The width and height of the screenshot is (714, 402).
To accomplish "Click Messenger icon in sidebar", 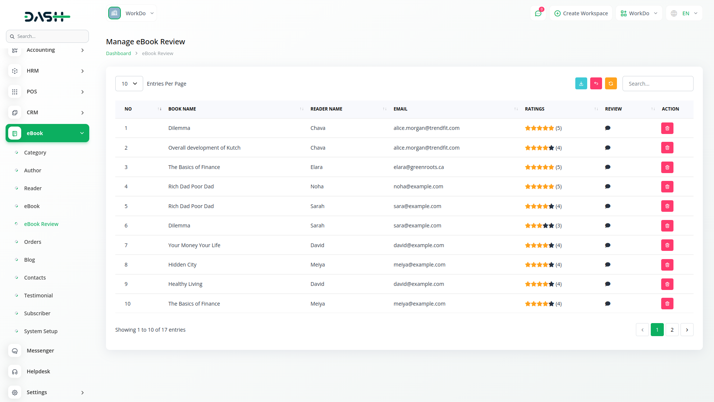I will coord(15,351).
